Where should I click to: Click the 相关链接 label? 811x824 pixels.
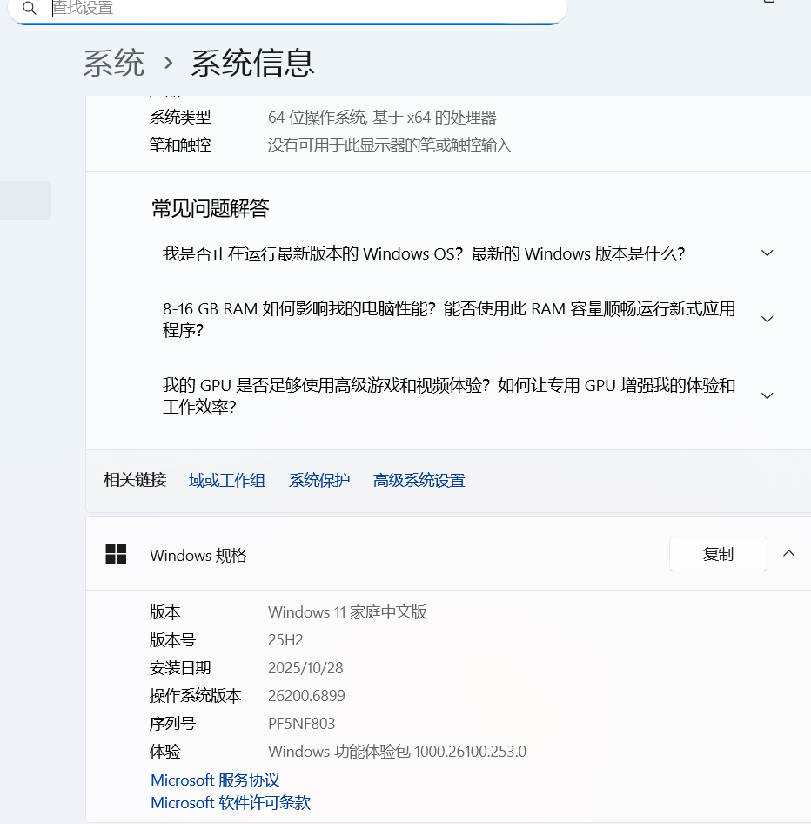click(134, 480)
